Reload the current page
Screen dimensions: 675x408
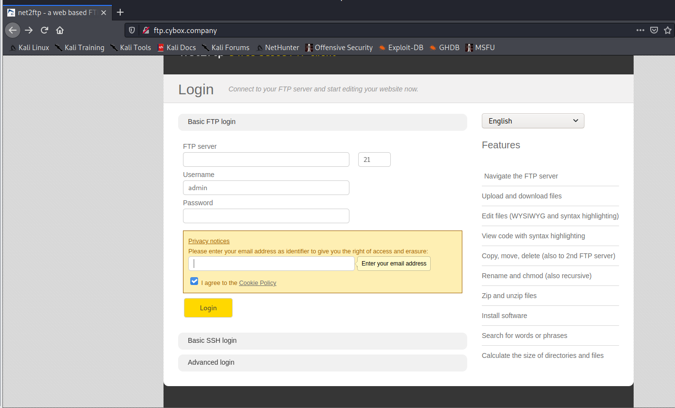[x=44, y=30]
